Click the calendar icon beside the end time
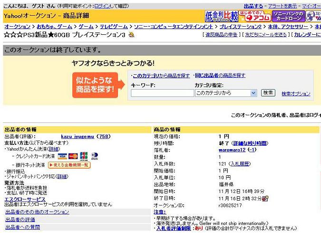The height and width of the screenshot is (233, 321). coord(265,198)
